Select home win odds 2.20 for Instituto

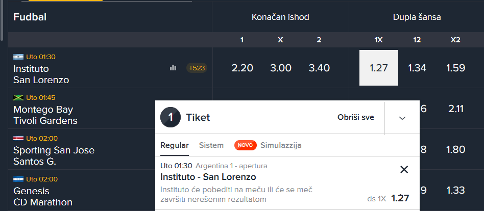[243, 68]
